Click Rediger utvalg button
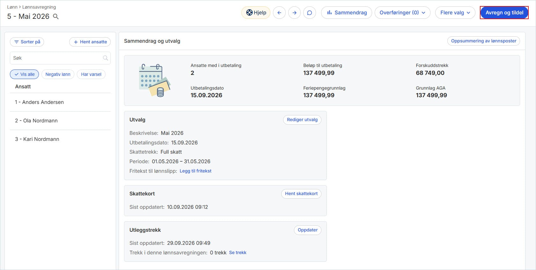This screenshot has height=270, width=536. click(x=302, y=120)
